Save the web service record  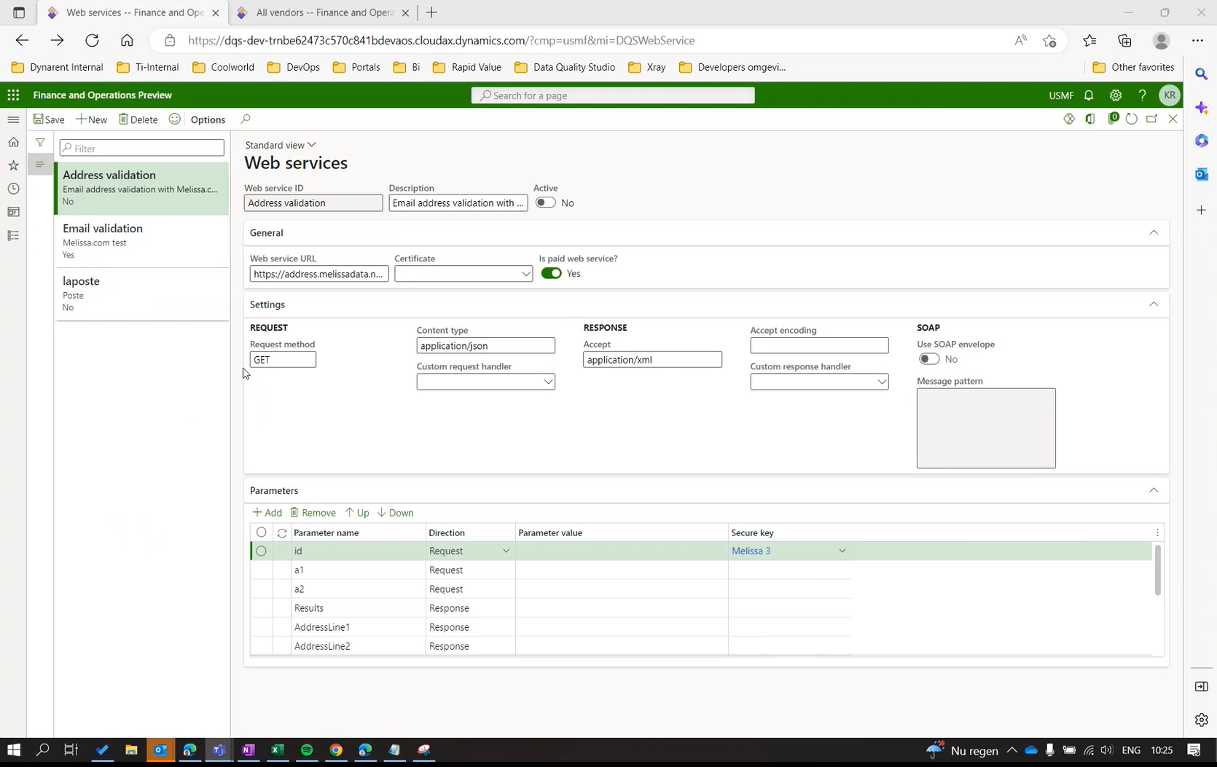point(49,119)
